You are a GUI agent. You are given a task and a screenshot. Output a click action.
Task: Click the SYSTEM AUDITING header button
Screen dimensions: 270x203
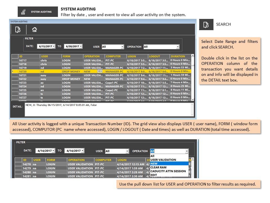pyautogui.click(x=38, y=12)
